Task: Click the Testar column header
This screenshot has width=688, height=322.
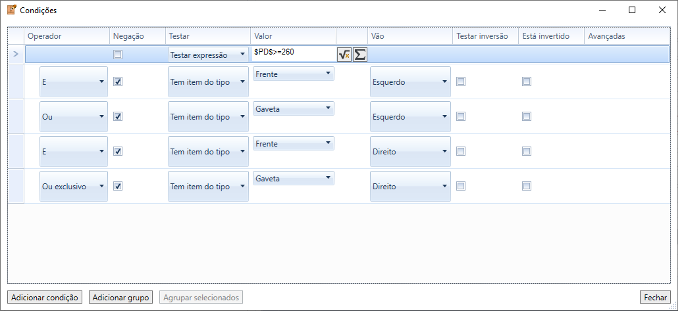Action: (208, 36)
